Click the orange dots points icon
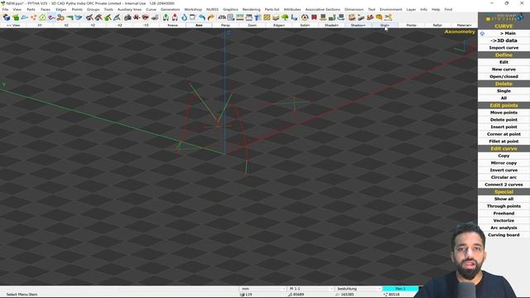This screenshot has width=530, height=298. click(33, 17)
